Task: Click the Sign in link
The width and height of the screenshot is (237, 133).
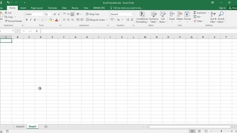Action: coord(222,8)
